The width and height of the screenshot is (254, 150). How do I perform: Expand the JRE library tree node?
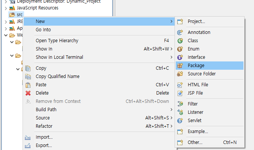[x=6, y=21]
